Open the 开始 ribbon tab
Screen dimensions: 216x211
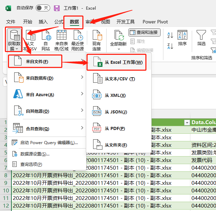click(x=28, y=22)
